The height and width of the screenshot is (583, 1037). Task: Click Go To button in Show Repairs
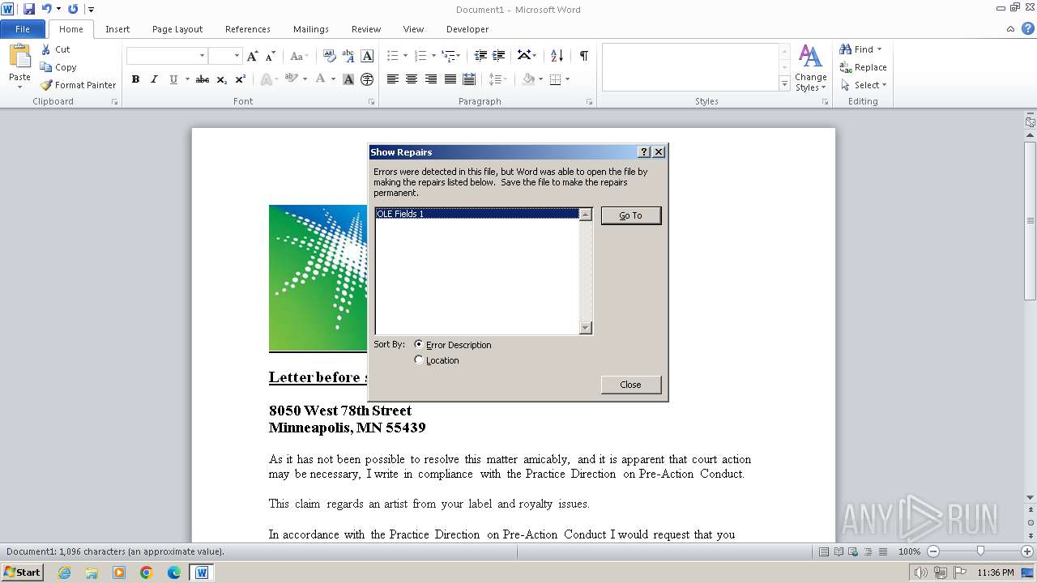coord(631,215)
